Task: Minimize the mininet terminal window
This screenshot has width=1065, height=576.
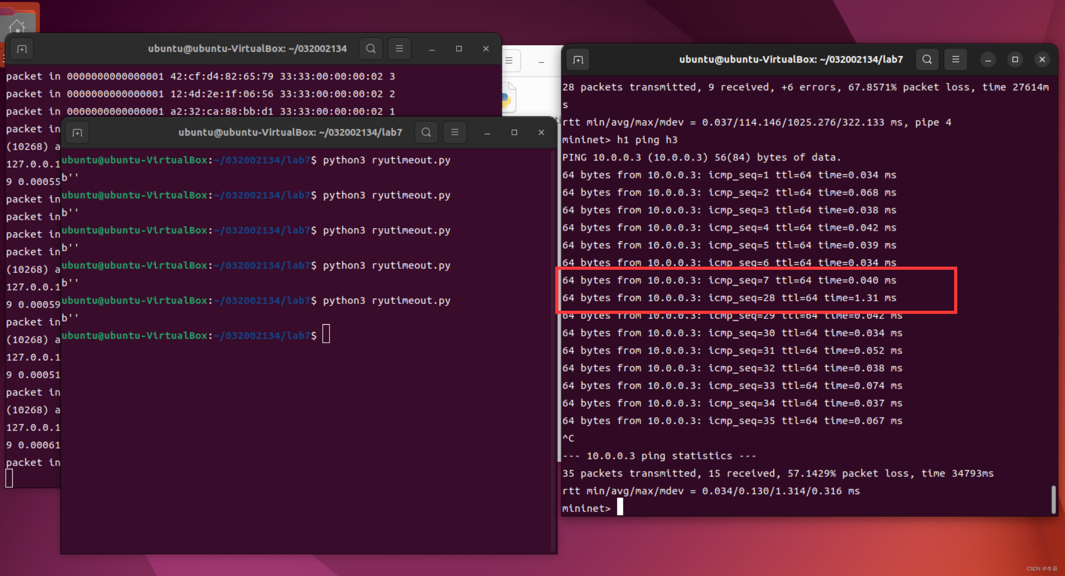Action: 988,59
